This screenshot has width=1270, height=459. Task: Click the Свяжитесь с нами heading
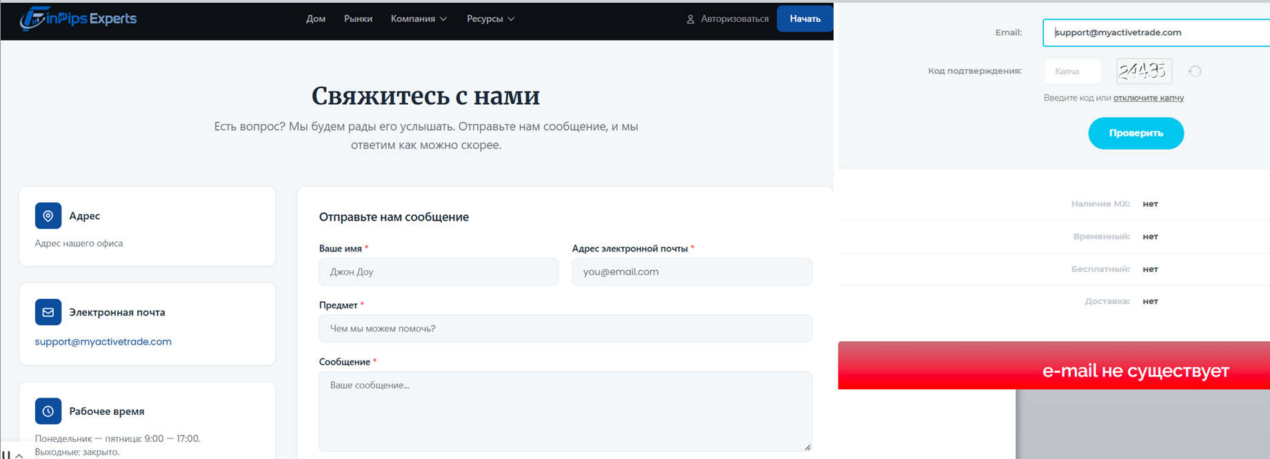tap(425, 96)
